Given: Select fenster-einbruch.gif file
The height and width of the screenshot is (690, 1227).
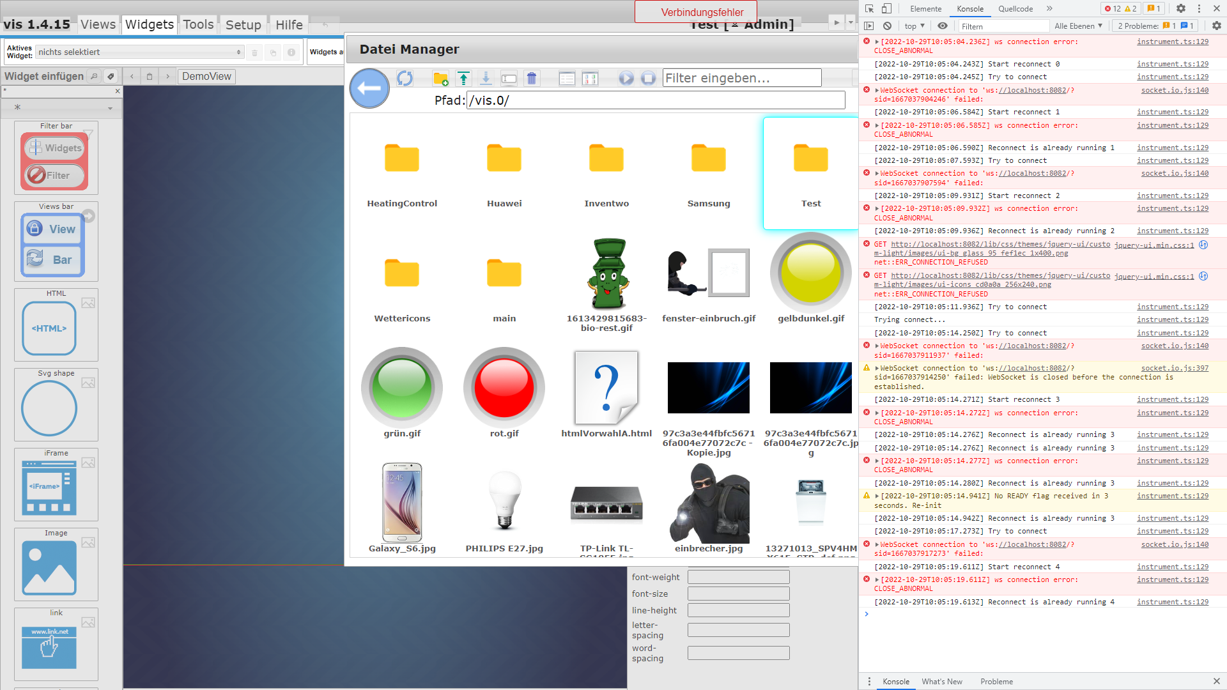Looking at the screenshot, I should [x=709, y=278].
